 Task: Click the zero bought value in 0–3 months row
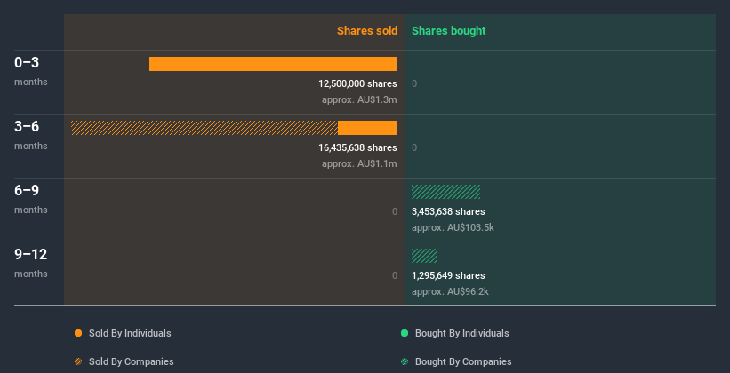[414, 83]
